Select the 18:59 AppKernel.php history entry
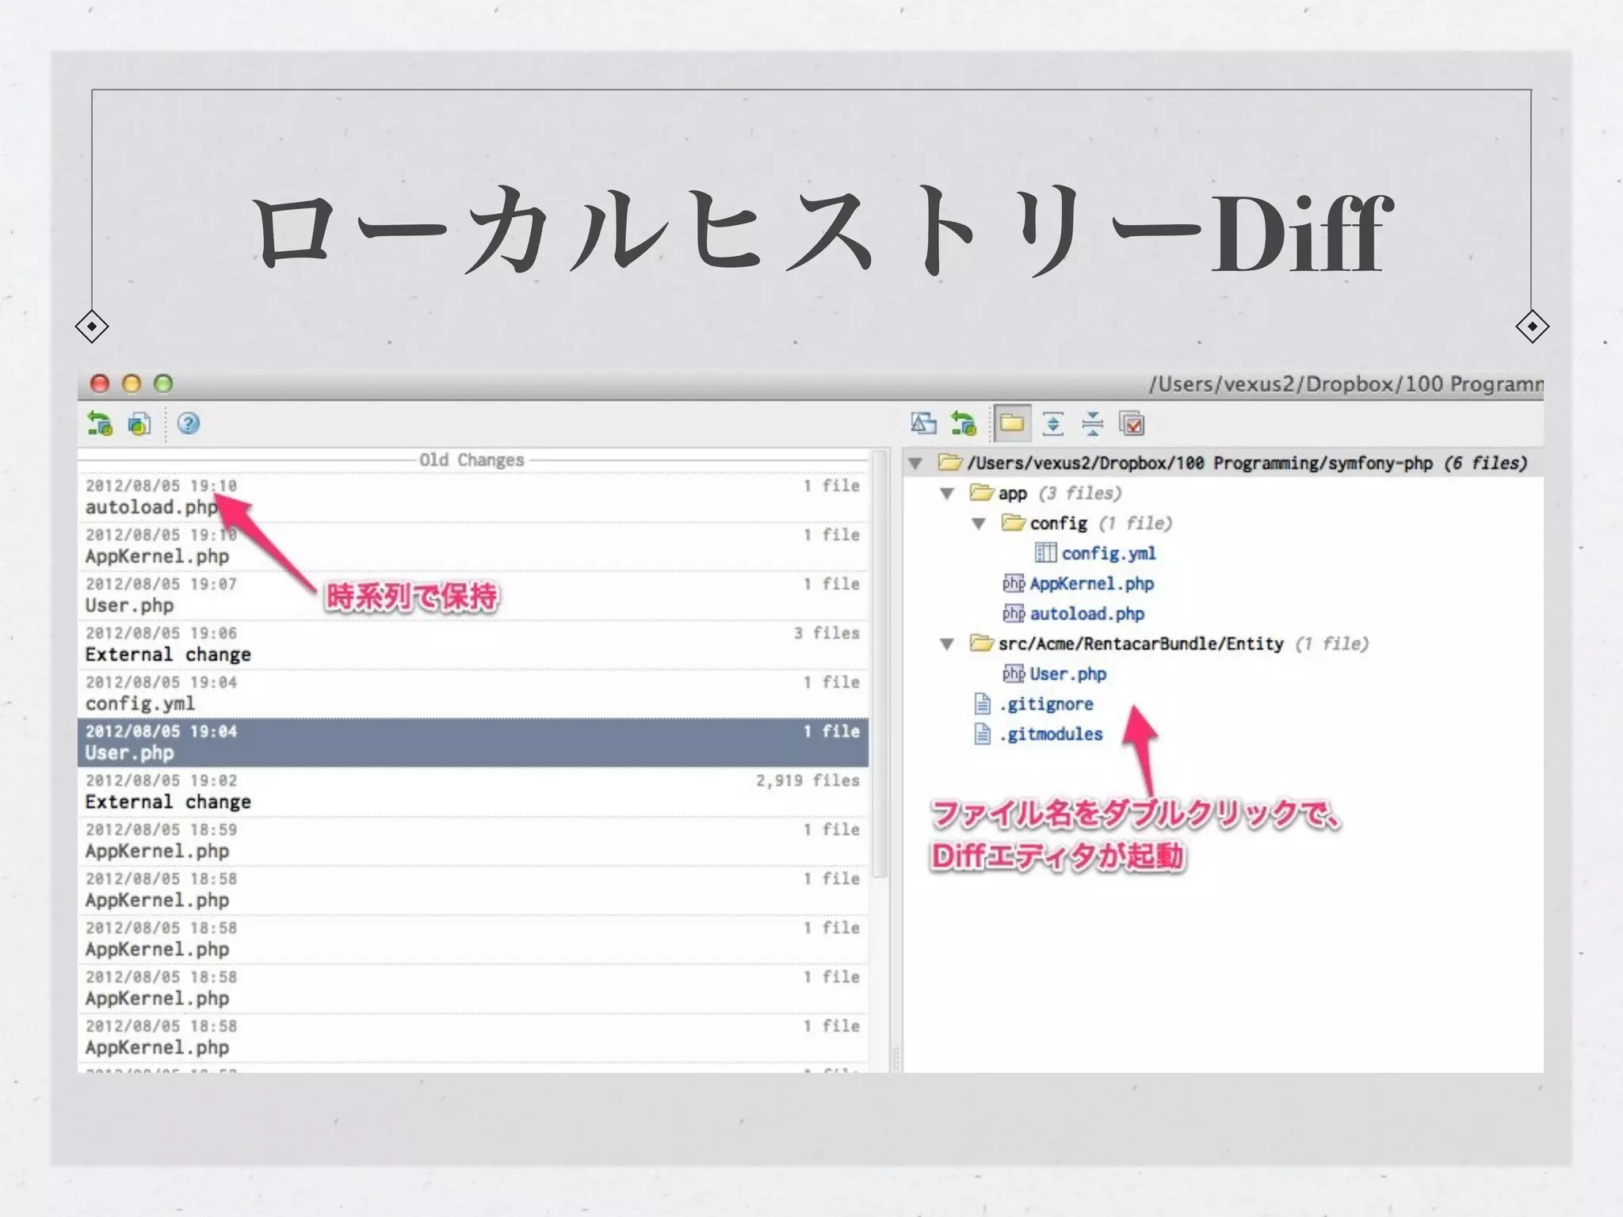The height and width of the screenshot is (1217, 1623). point(473,841)
